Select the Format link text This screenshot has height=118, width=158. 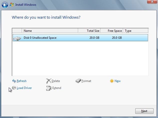coord(86,81)
